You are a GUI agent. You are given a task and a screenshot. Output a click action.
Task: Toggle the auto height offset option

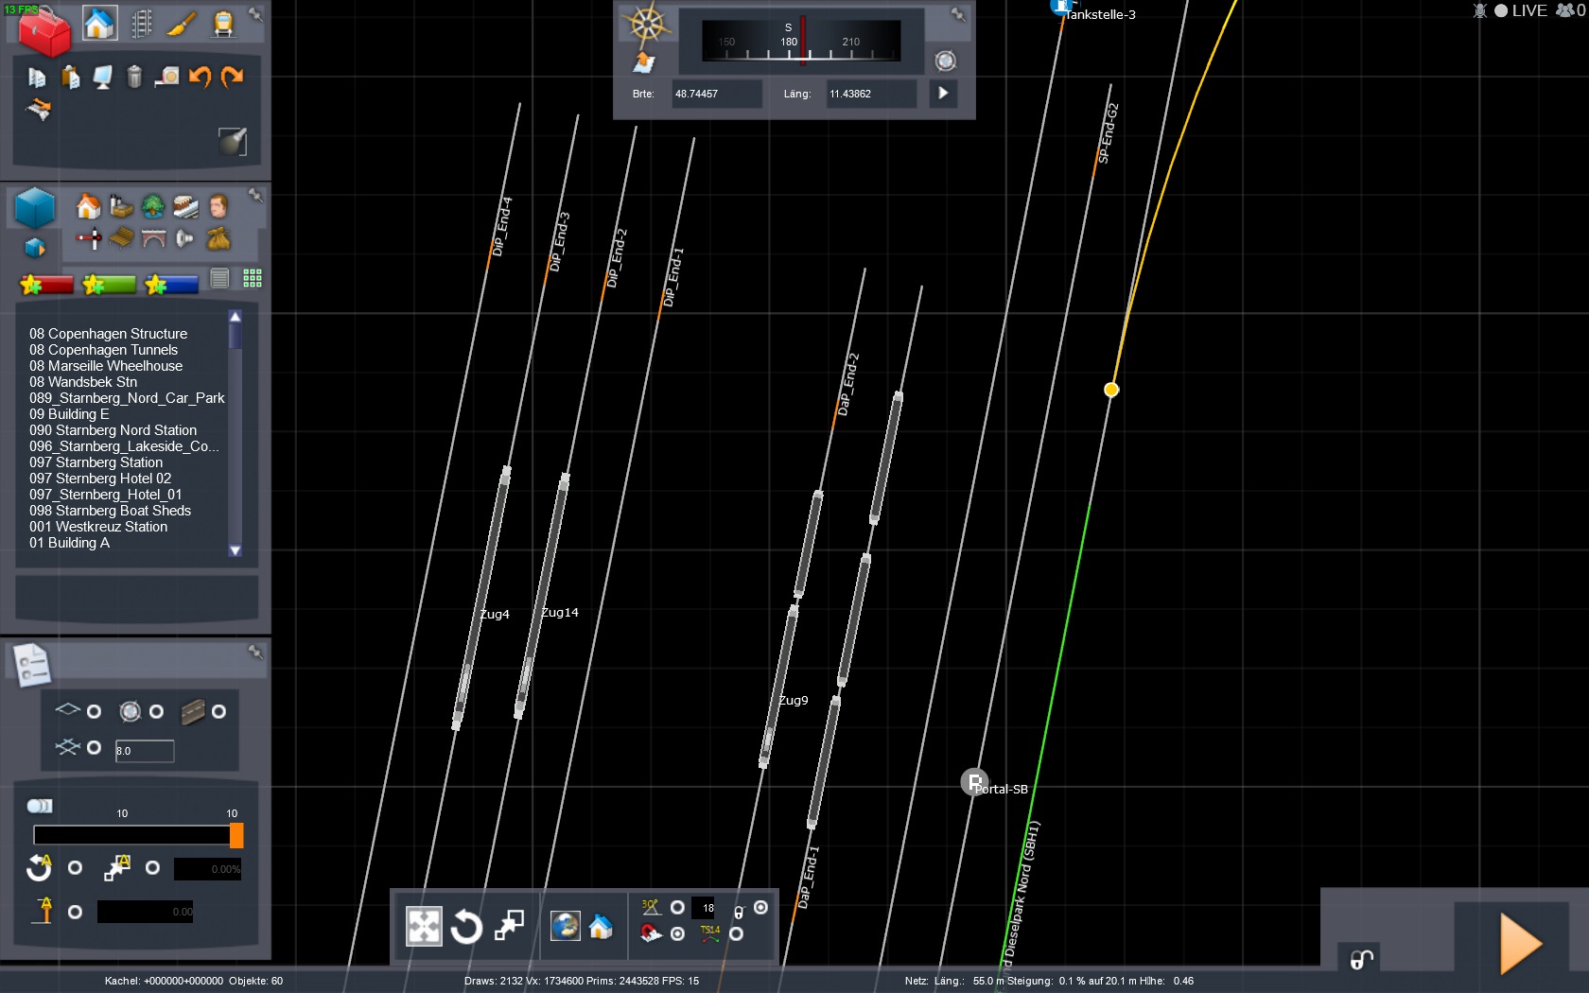pyautogui.click(x=76, y=912)
